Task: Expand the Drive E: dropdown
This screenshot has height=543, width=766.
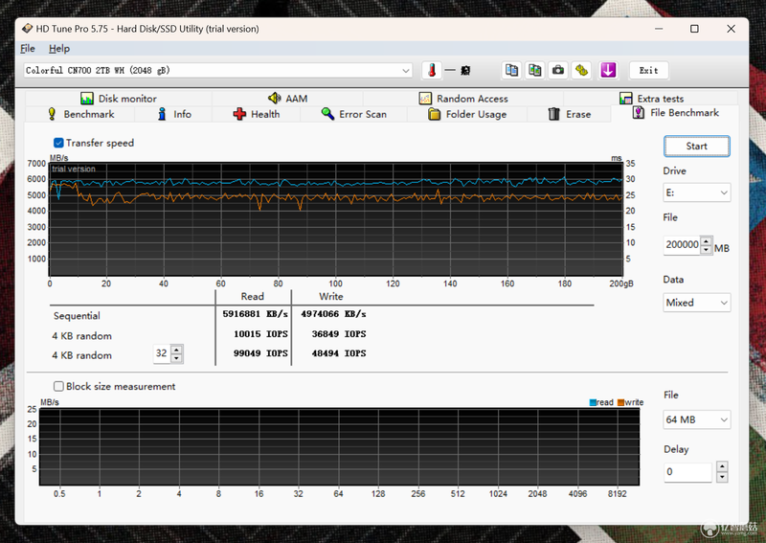Action: click(x=697, y=192)
